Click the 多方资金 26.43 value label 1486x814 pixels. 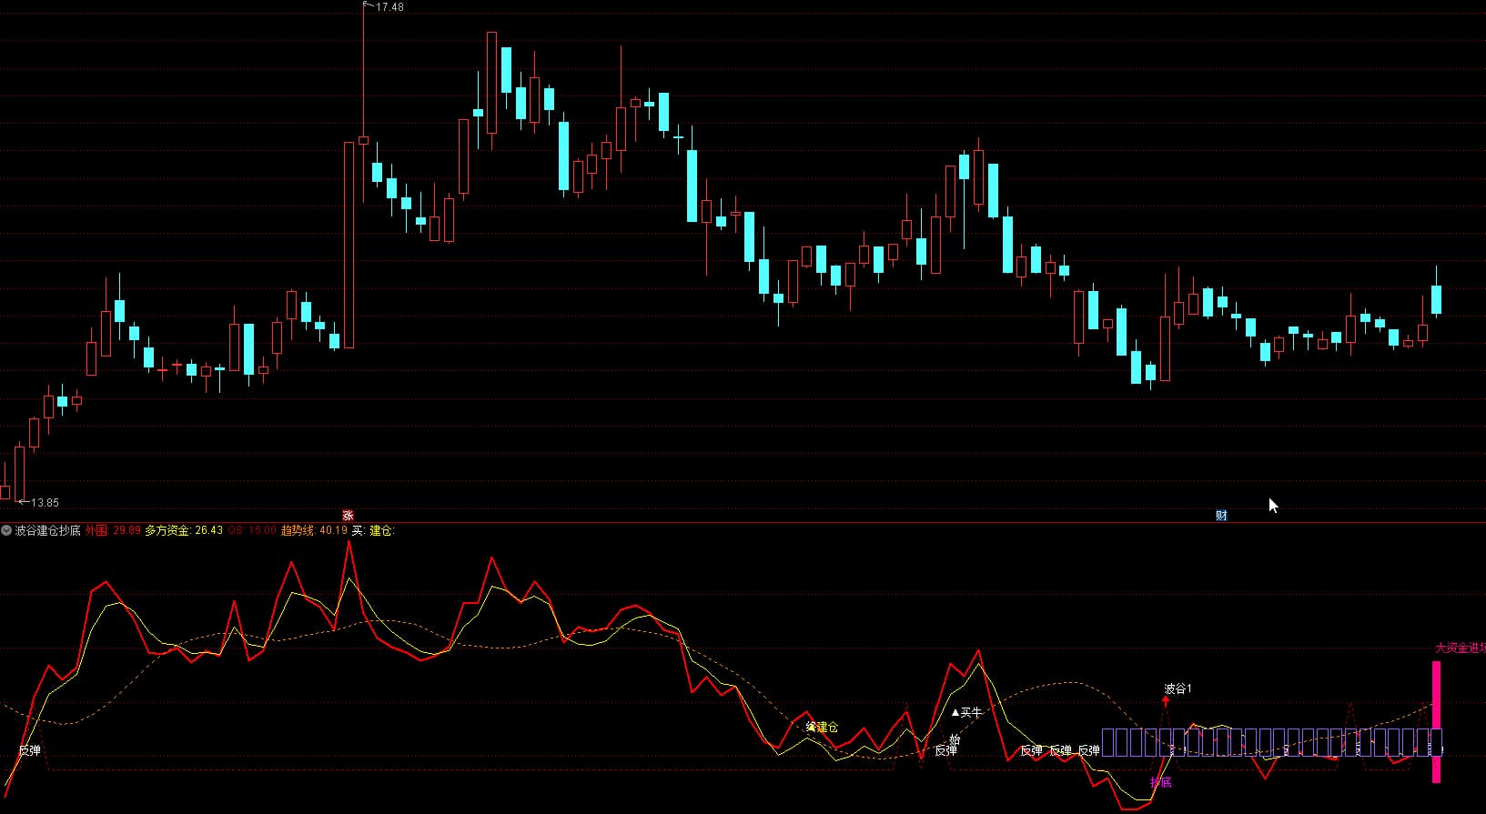point(184,530)
